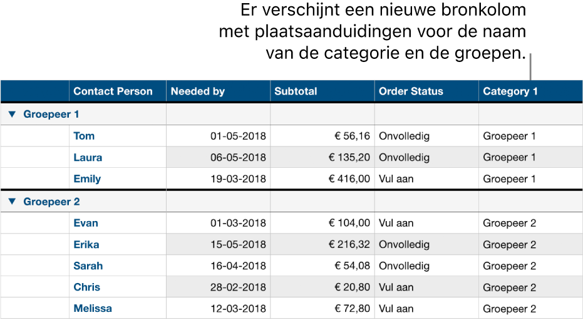Select the Chris contact cell

[86, 287]
